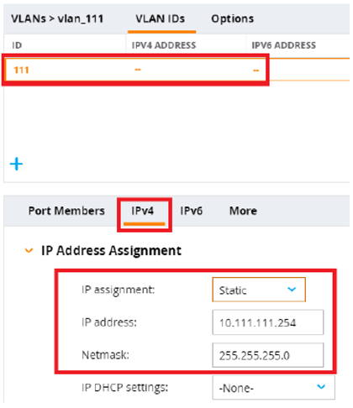Click the vlan_111 breadcrumb text
The width and height of the screenshot is (353, 408).
pos(81,18)
